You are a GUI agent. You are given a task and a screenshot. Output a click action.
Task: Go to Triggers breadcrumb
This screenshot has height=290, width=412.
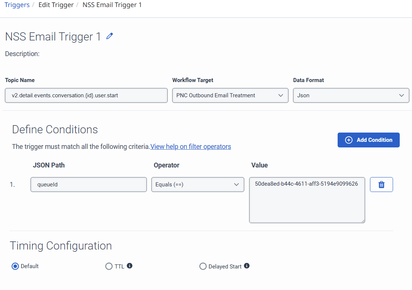point(17,5)
